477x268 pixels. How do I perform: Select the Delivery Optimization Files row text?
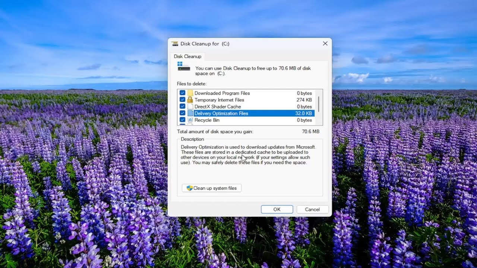point(221,113)
